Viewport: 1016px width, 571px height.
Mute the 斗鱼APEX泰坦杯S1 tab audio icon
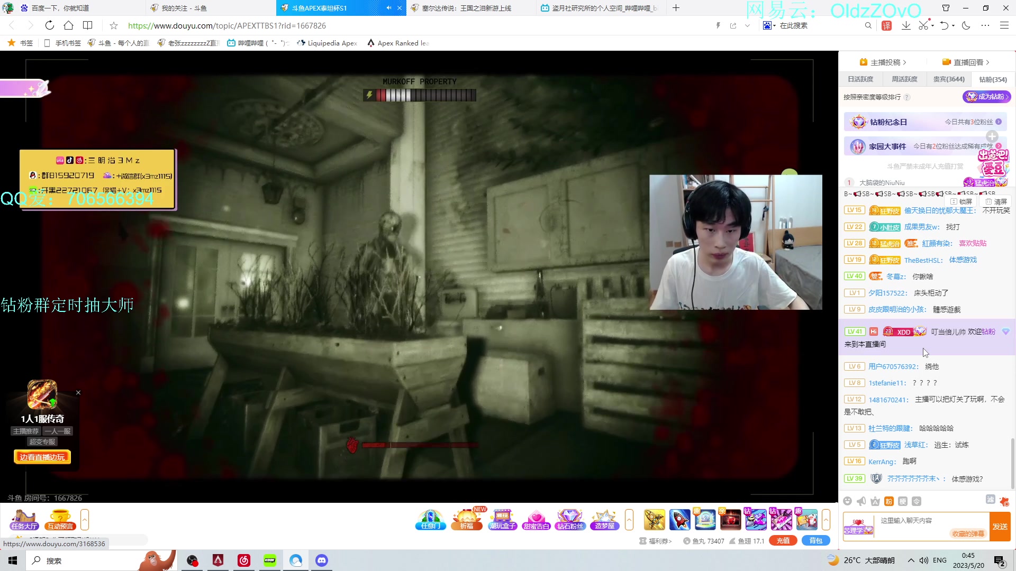[x=389, y=8]
